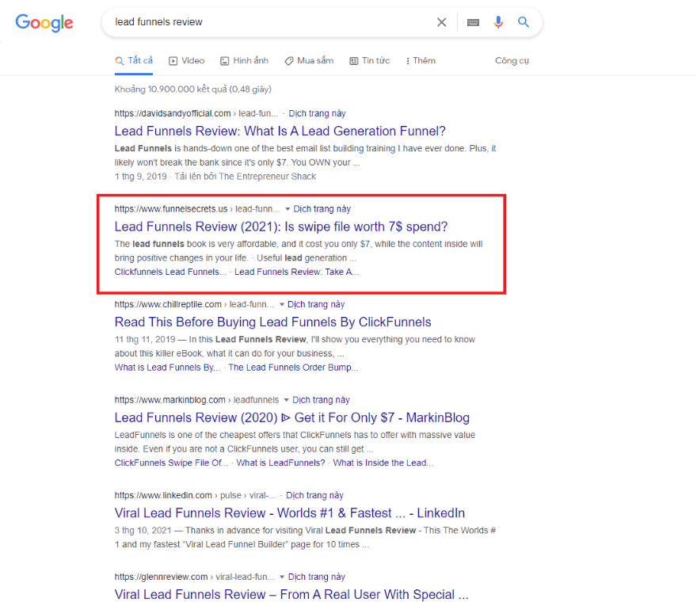Image resolution: width=697 pixels, height=602 pixels.
Task: Open 'Lead Funnels Review (2020) Get it For Only $7 - MarkinBlog'
Action: tap(292, 417)
